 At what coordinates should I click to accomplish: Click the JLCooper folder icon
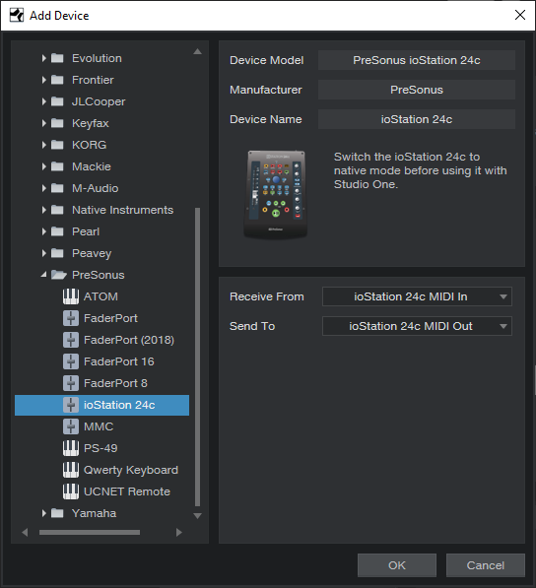click(57, 101)
